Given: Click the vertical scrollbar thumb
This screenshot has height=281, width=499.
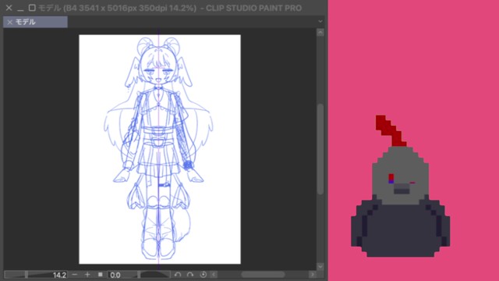Looking at the screenshot, I should pos(320,148).
